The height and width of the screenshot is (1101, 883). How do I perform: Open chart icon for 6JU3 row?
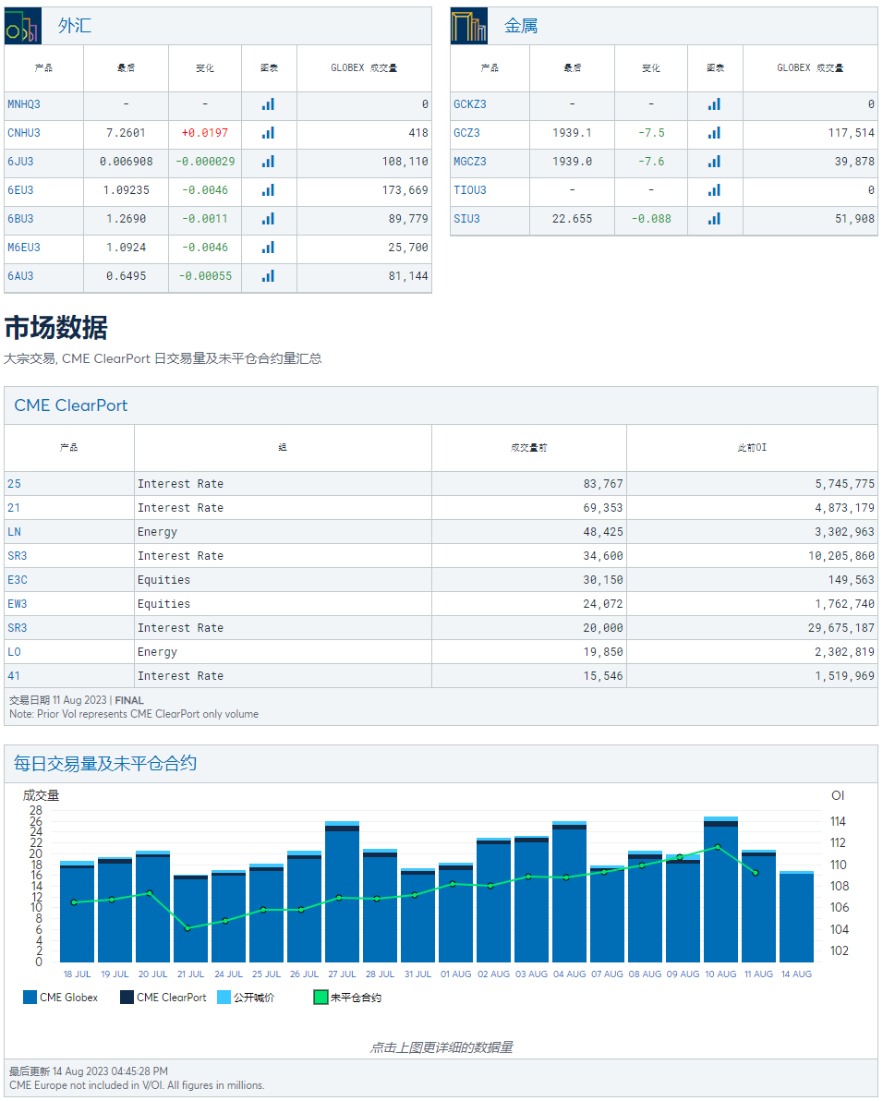click(268, 162)
